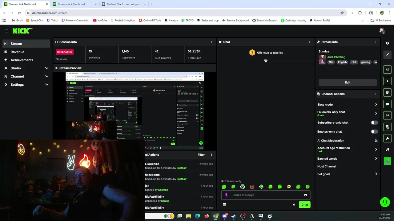The image size is (394, 221).
Task: Open Channel Actions three-dot menu
Action: 375,94
